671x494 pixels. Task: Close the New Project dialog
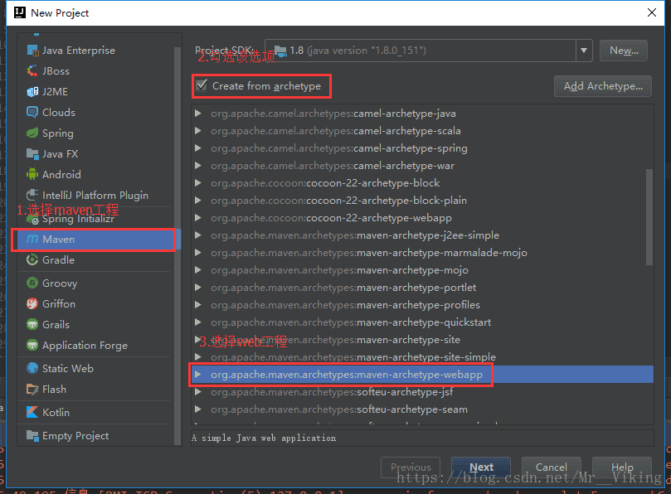(x=652, y=12)
